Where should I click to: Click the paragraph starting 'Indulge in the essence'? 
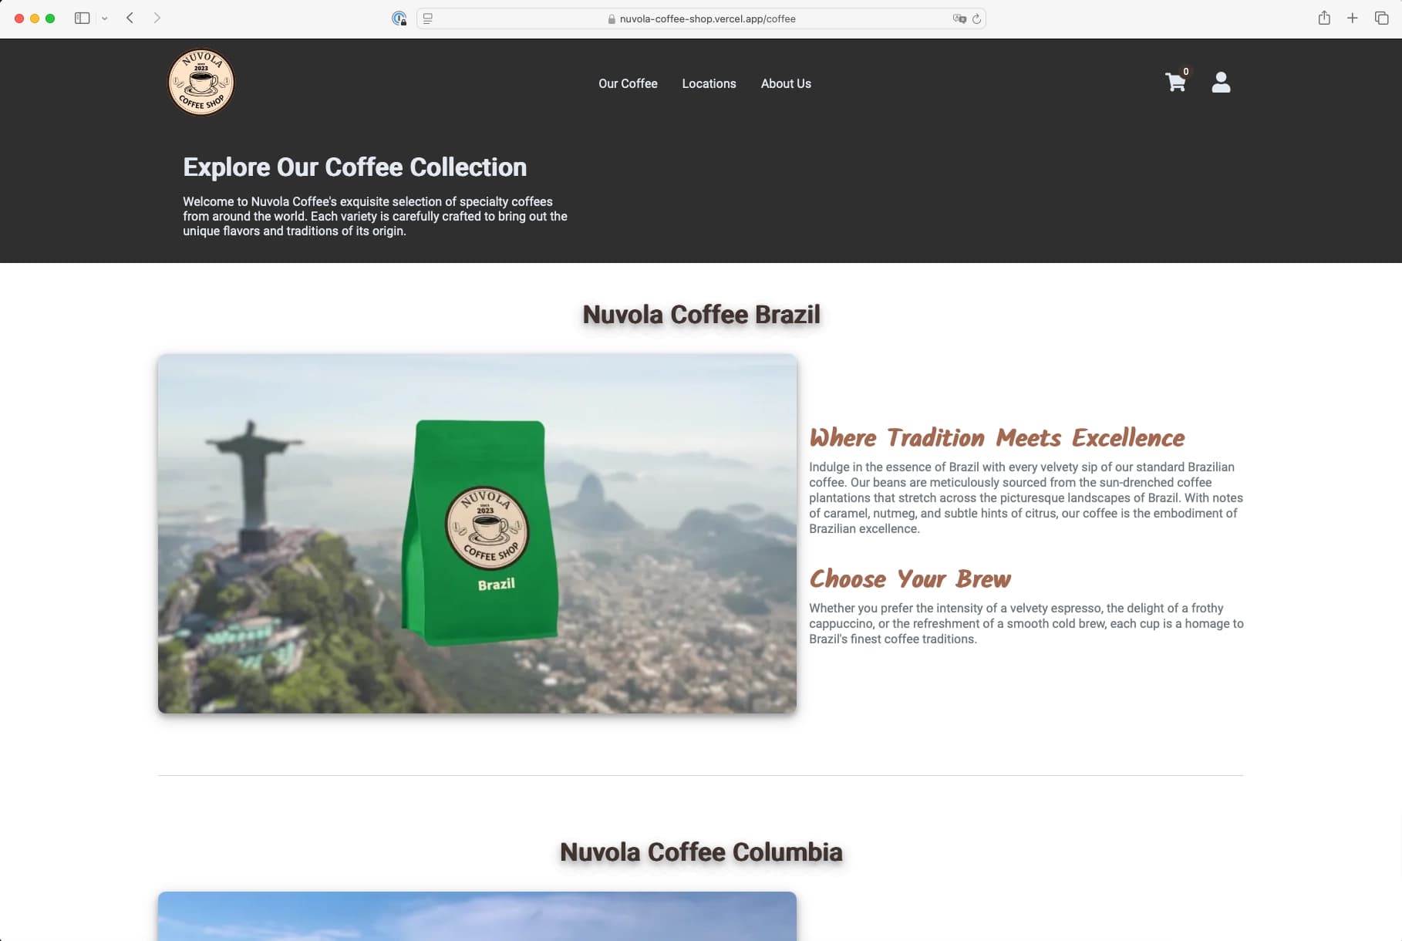click(1026, 497)
